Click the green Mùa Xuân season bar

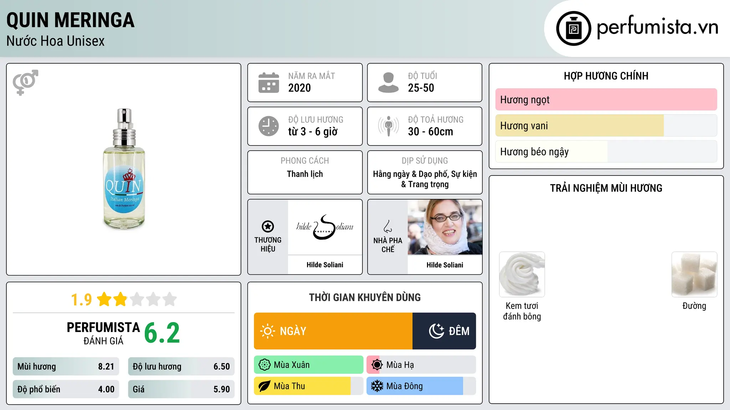(309, 365)
